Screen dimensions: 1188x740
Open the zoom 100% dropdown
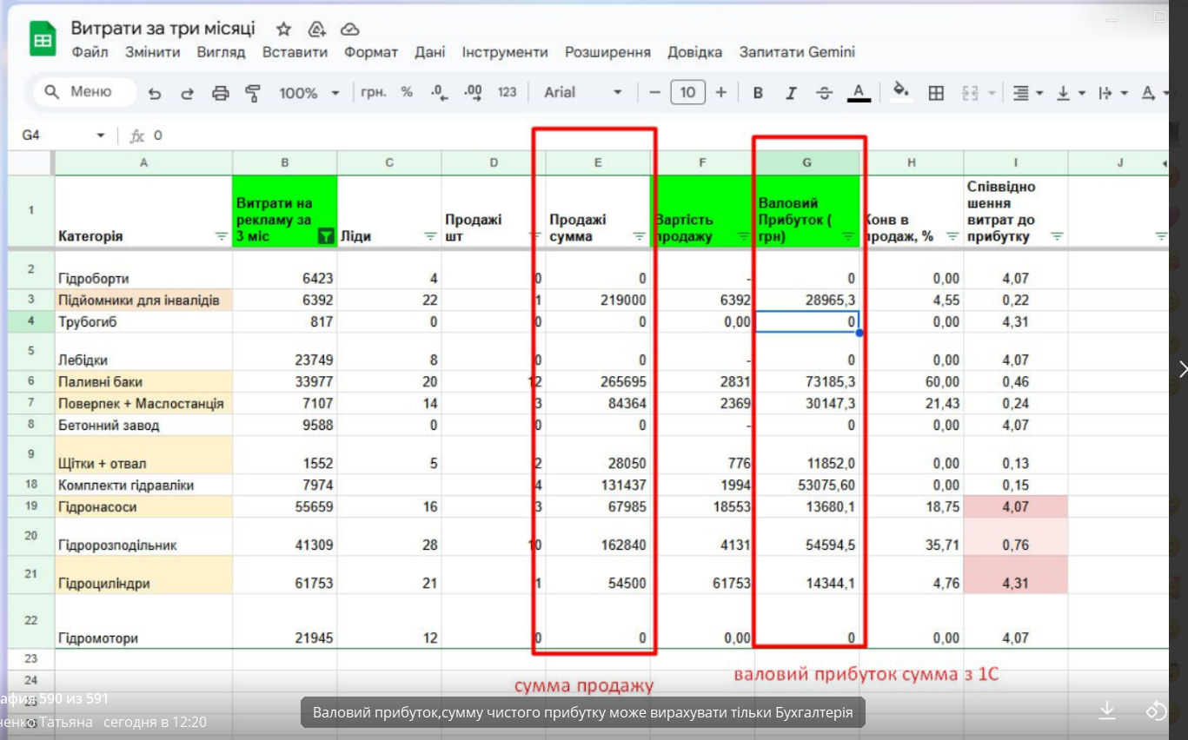tap(309, 93)
